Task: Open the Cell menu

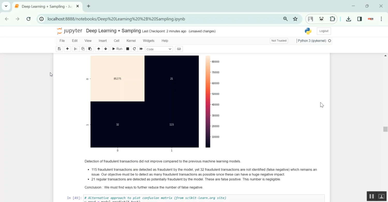Action: pyautogui.click(x=116, y=41)
